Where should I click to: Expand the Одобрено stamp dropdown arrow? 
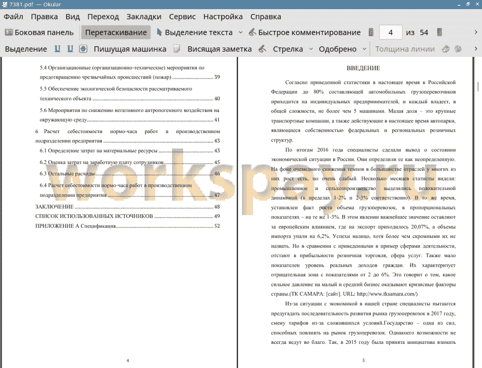[364, 49]
